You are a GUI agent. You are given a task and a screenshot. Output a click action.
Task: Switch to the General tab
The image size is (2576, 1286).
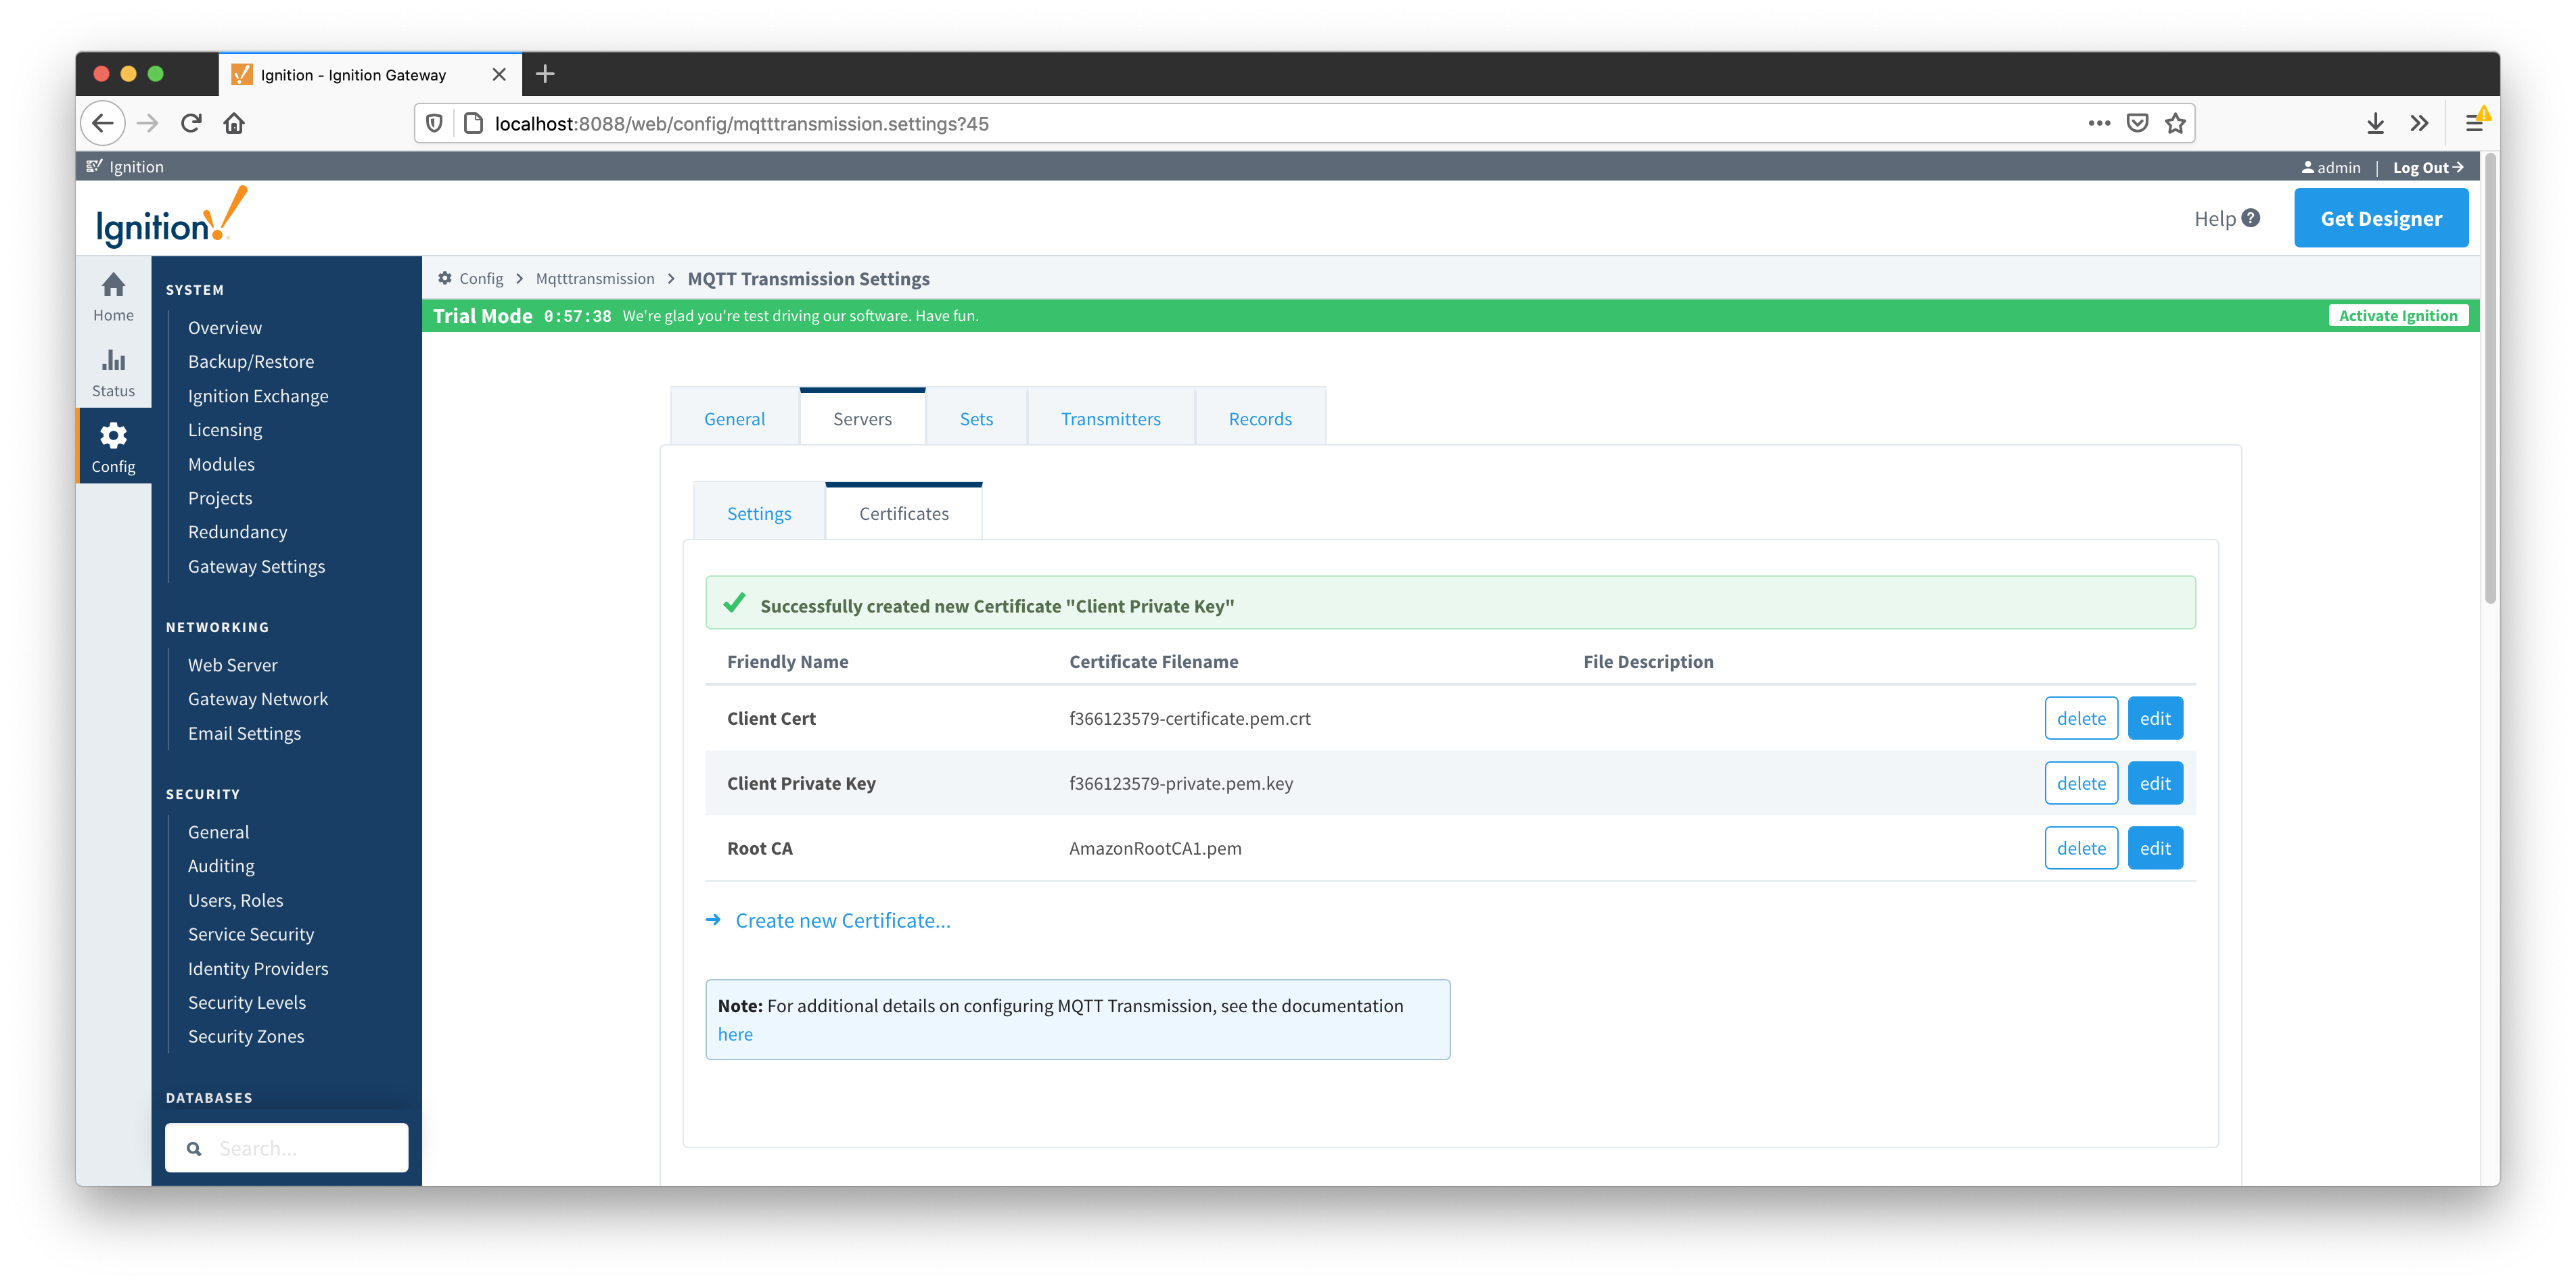coord(734,419)
